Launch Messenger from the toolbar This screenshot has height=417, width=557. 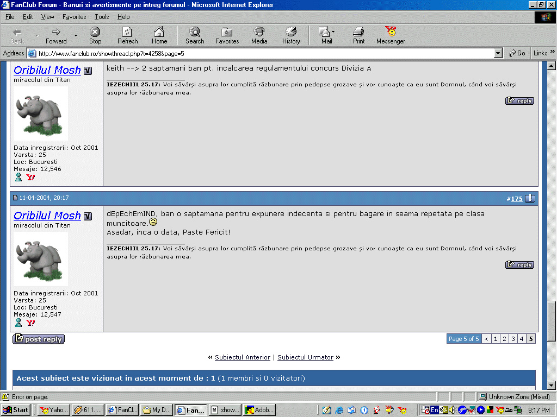click(x=391, y=35)
